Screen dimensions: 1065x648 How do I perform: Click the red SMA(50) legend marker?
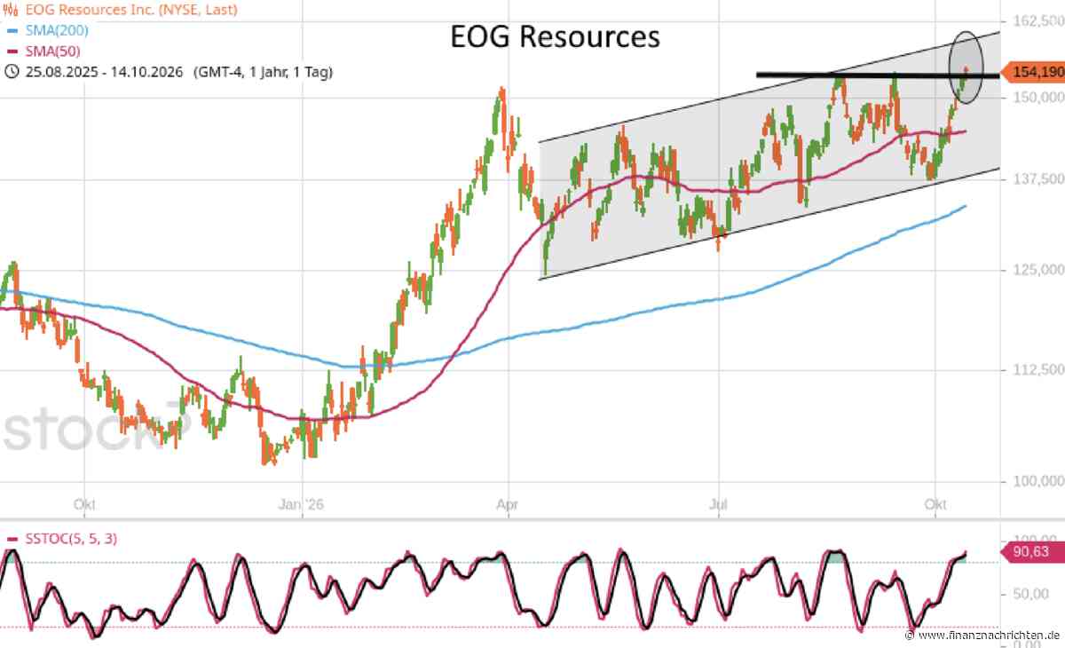pos(11,51)
